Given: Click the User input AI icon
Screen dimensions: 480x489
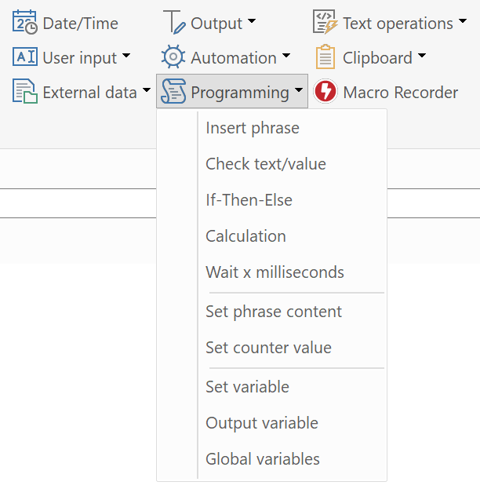Looking at the screenshot, I should 25,57.
